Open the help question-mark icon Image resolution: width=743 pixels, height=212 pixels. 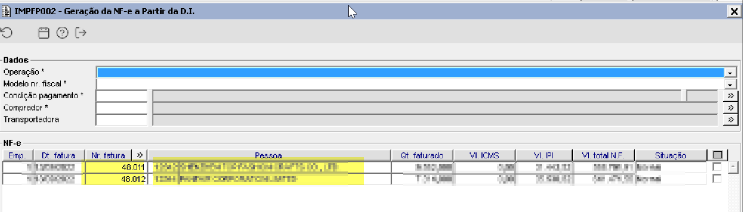point(62,33)
